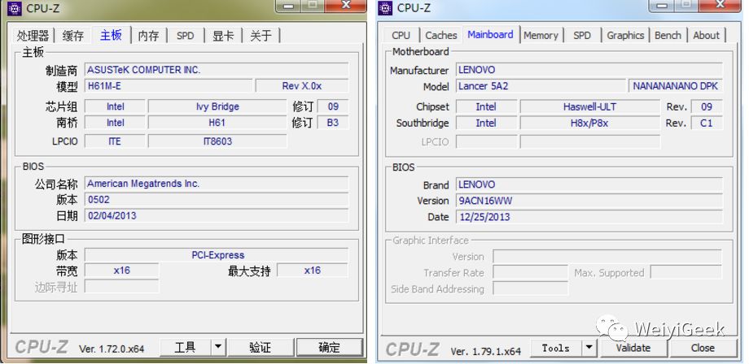Select the Mainboard tab in the right window

click(490, 34)
